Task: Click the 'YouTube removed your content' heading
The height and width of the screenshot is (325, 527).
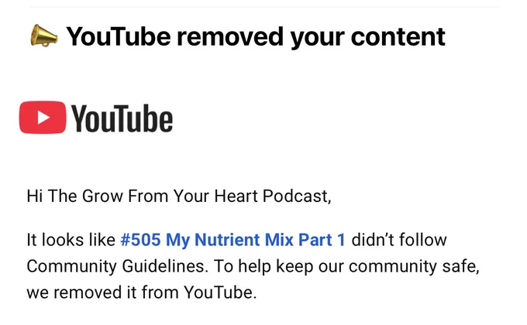Action: 256,36
